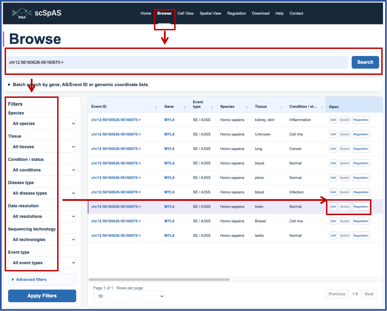The height and width of the screenshot is (311, 387).
Task: Open Cell view for the Inflammation row
Action: [x=333, y=120]
